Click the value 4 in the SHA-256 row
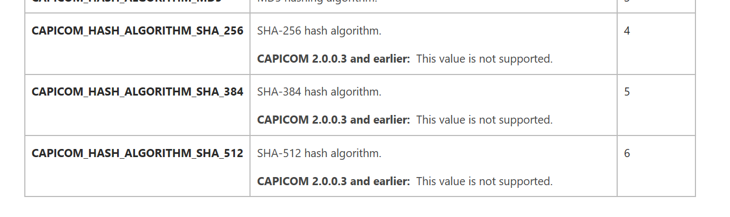Screen dimensions: 730x217 point(627,31)
